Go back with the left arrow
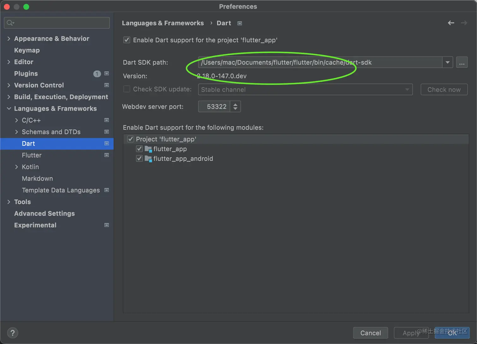 pyautogui.click(x=451, y=23)
